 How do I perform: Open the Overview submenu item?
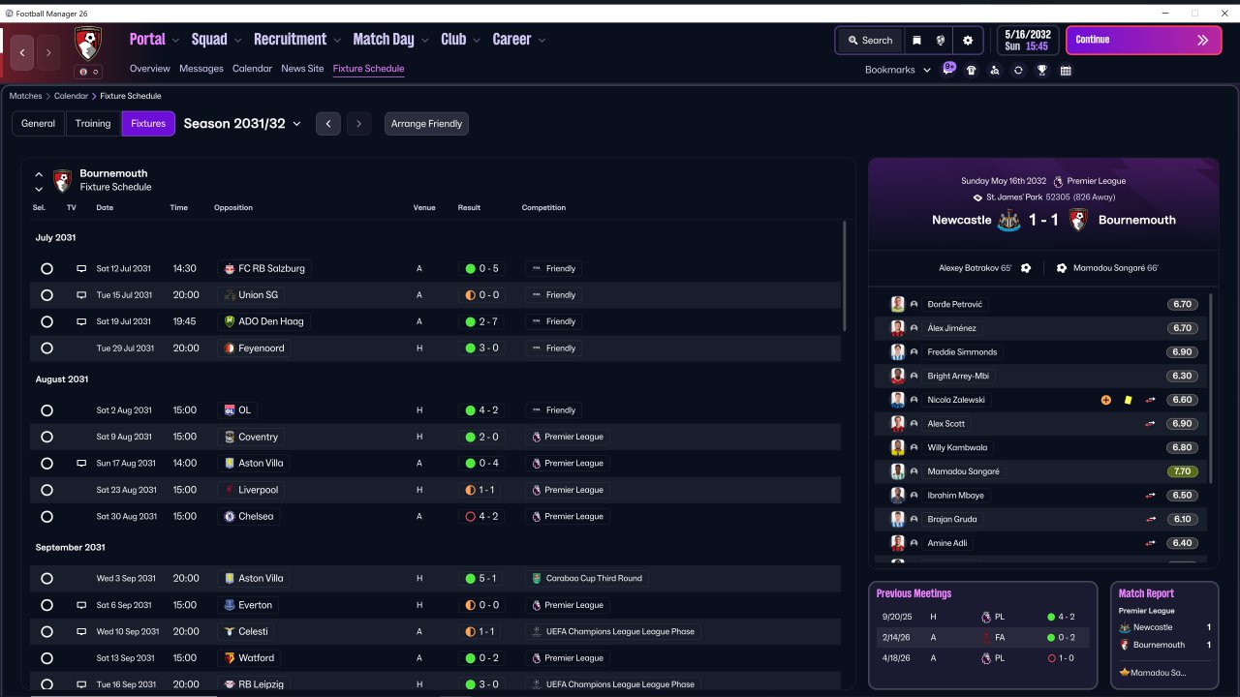150,69
